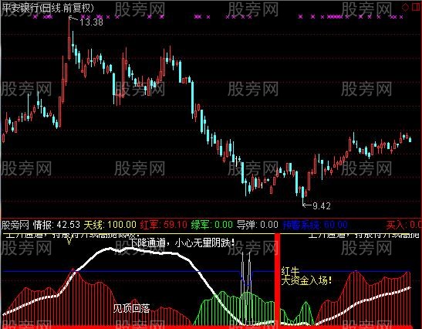This screenshot has height=329, width=422.
Task: Click the 13.38 high price label
Action: point(92,22)
